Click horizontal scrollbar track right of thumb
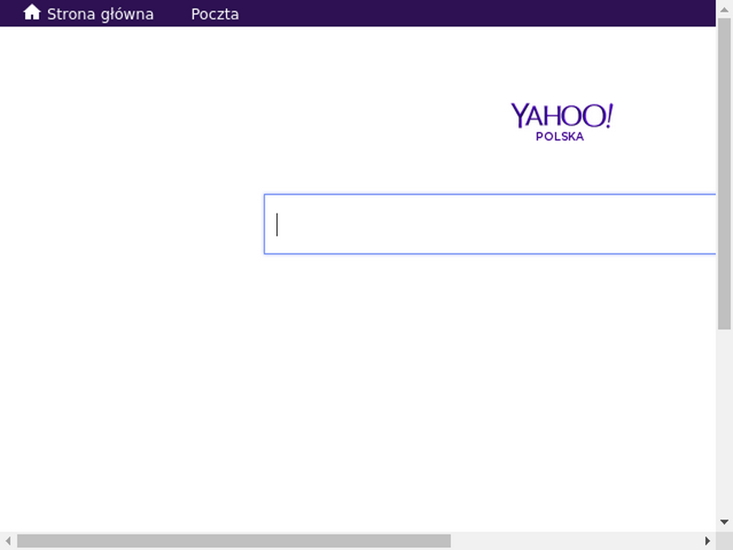733x550 pixels. [x=575, y=541]
